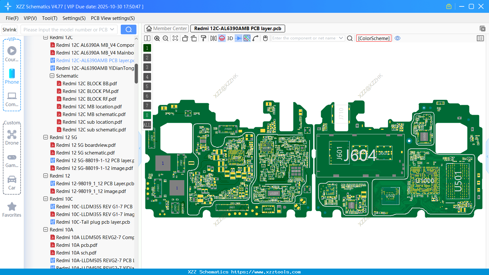
Task: Toggle component visibility with the eye icon
Action: 397,38
